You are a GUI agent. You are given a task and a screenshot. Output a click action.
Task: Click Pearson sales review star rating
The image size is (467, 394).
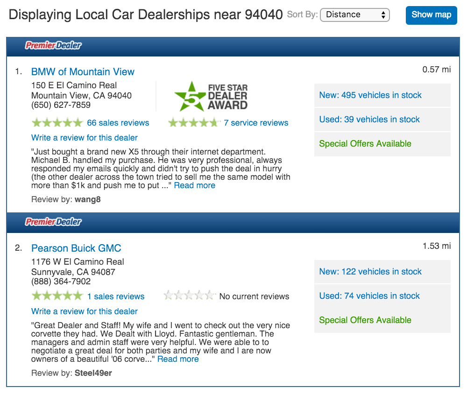[x=57, y=296]
